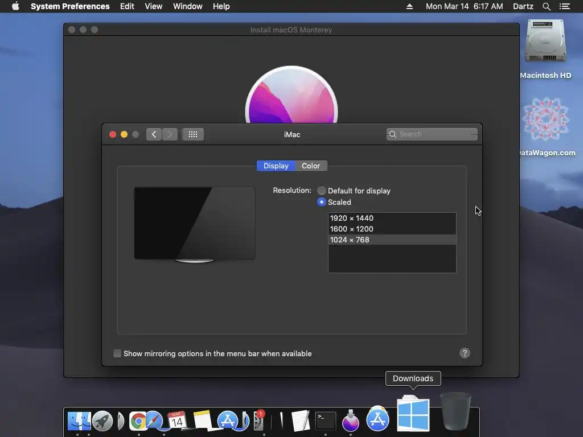Open the View menu
583x437 pixels.
(154, 6)
